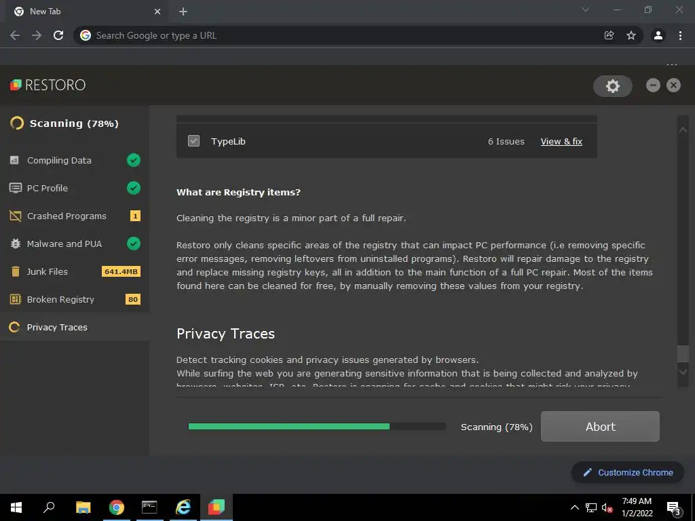This screenshot has width=695, height=521.
Task: Click the green check beside Compiling Data
Action: point(134,160)
